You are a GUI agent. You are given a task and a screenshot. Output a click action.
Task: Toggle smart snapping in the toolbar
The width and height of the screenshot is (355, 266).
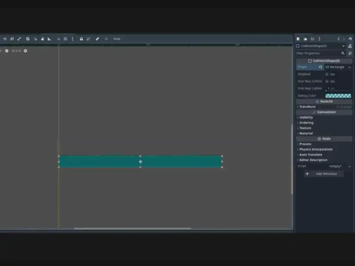[58, 39]
